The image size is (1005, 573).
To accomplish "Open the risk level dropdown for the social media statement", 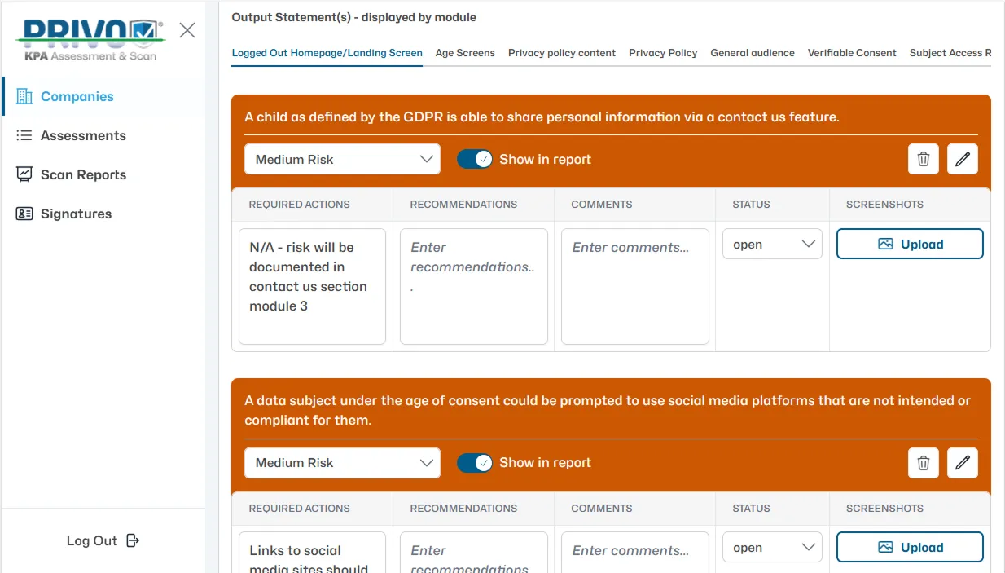I will [342, 462].
